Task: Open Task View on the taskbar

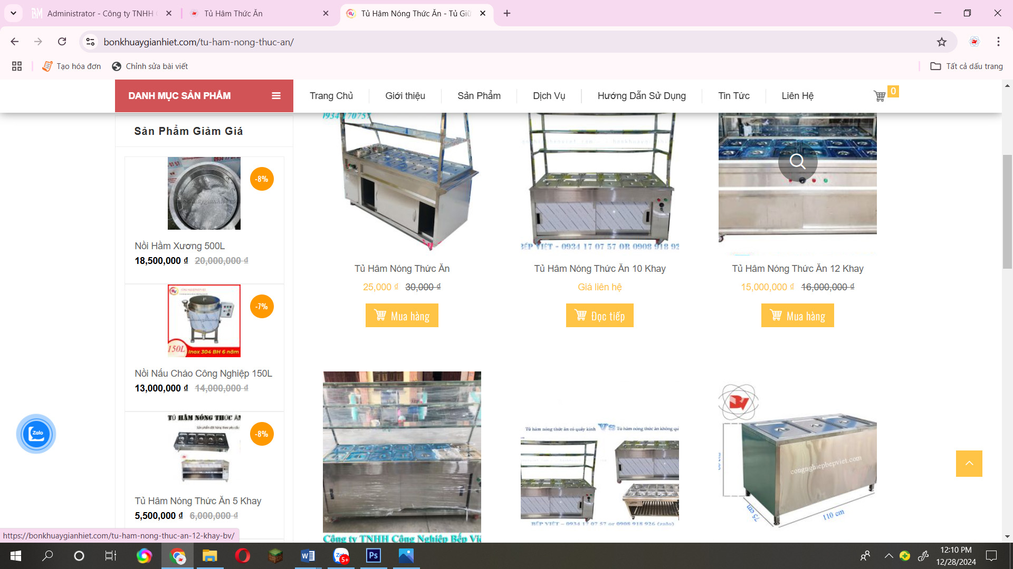Action: click(x=110, y=556)
